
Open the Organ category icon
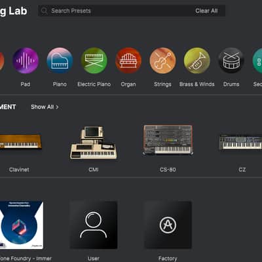coord(128,60)
